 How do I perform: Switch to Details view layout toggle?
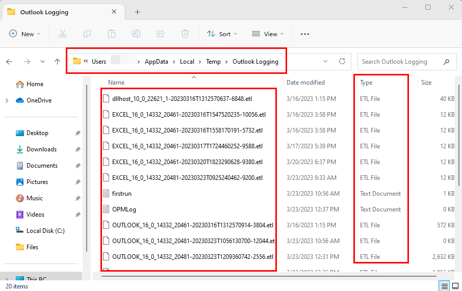click(x=445, y=286)
